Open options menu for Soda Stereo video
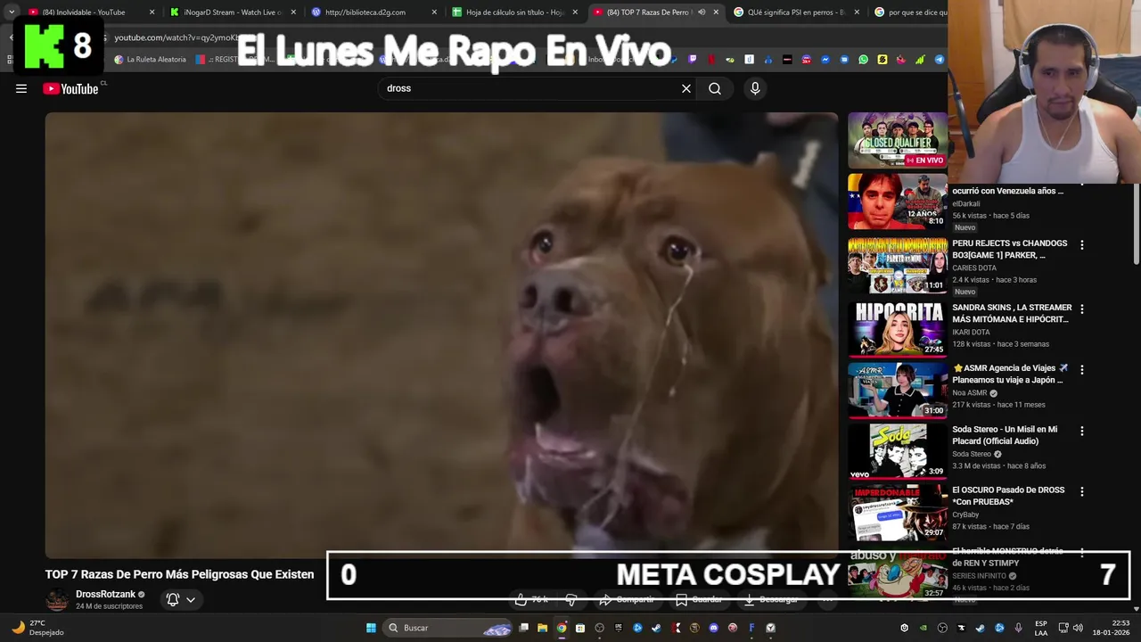1141x642 pixels. [x=1082, y=431]
